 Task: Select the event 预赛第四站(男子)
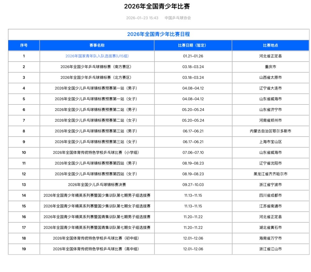click(97, 164)
